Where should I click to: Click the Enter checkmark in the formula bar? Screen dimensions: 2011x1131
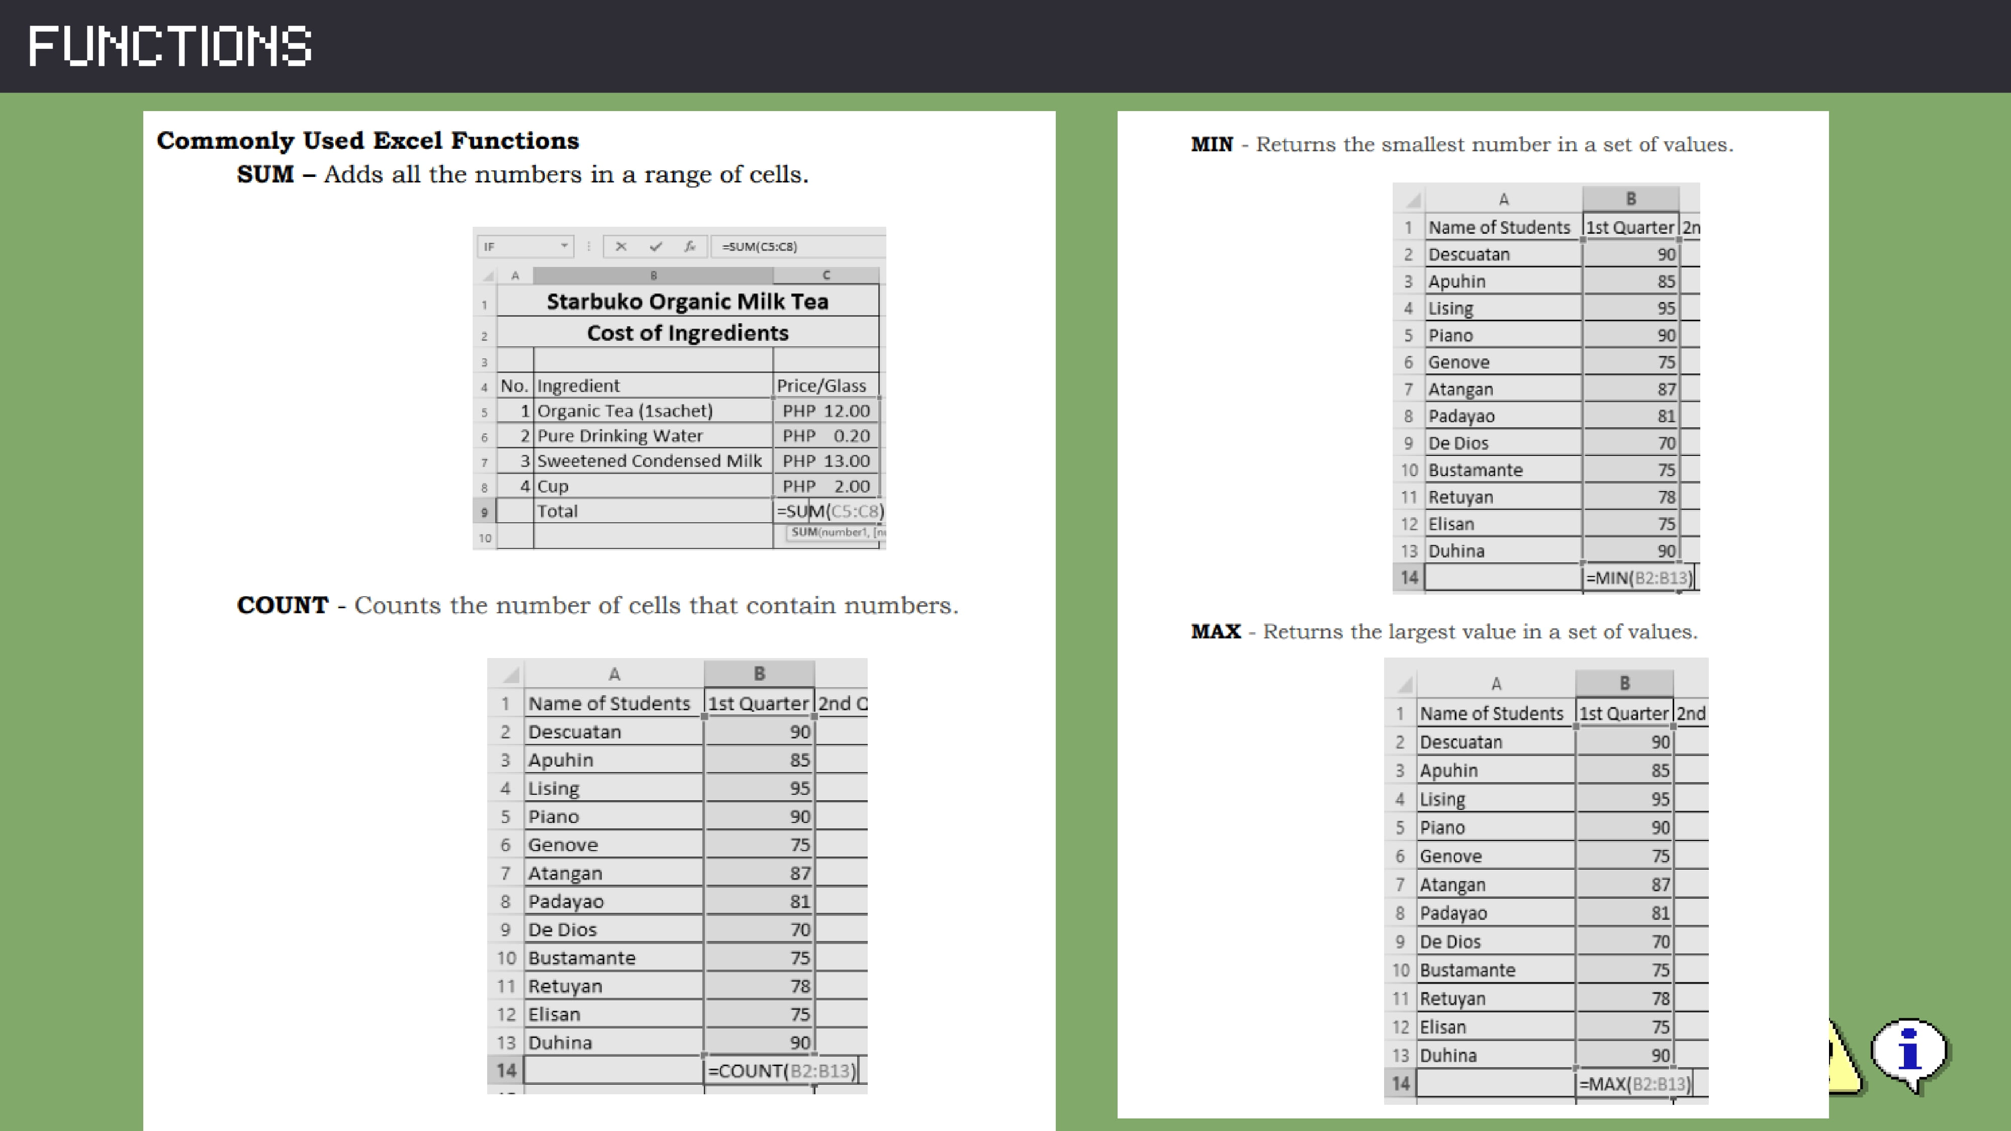tap(656, 247)
